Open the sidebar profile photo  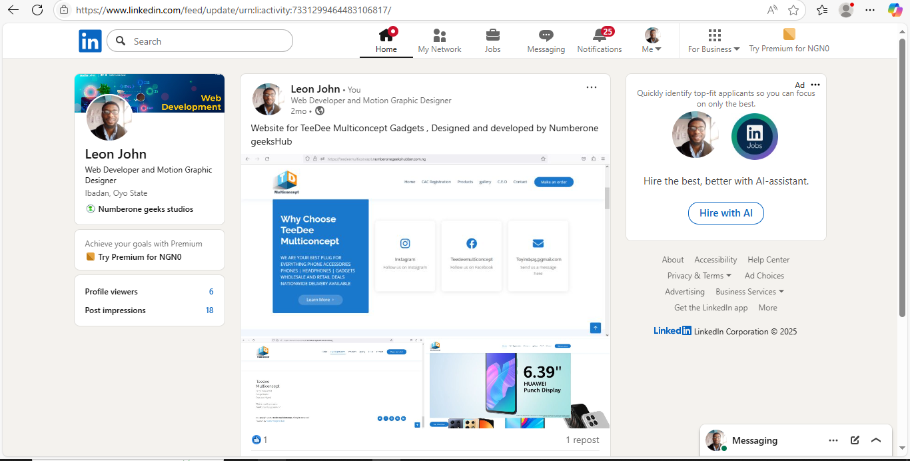click(109, 117)
